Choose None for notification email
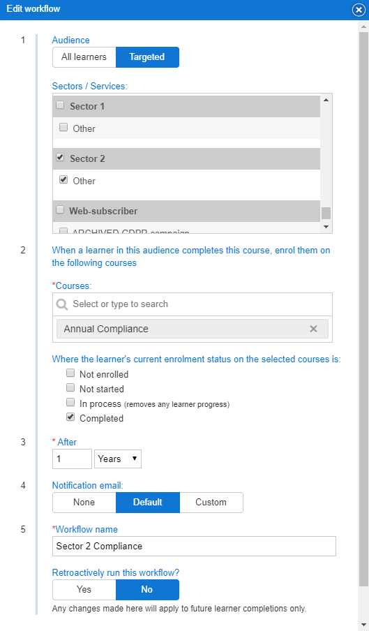 pos(84,503)
